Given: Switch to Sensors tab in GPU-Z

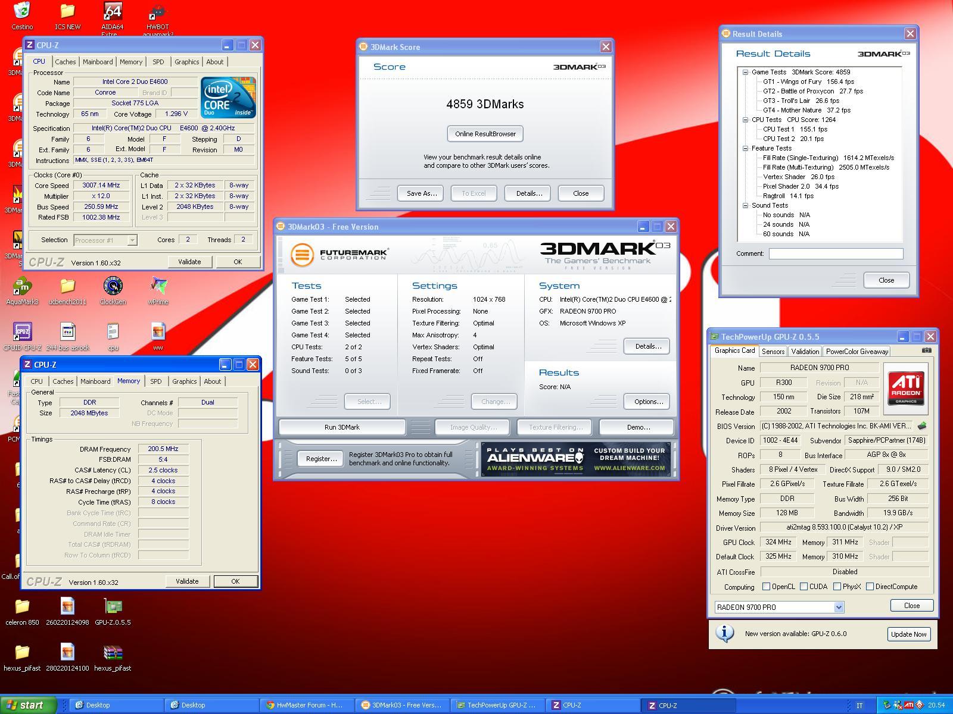Looking at the screenshot, I should click(773, 352).
